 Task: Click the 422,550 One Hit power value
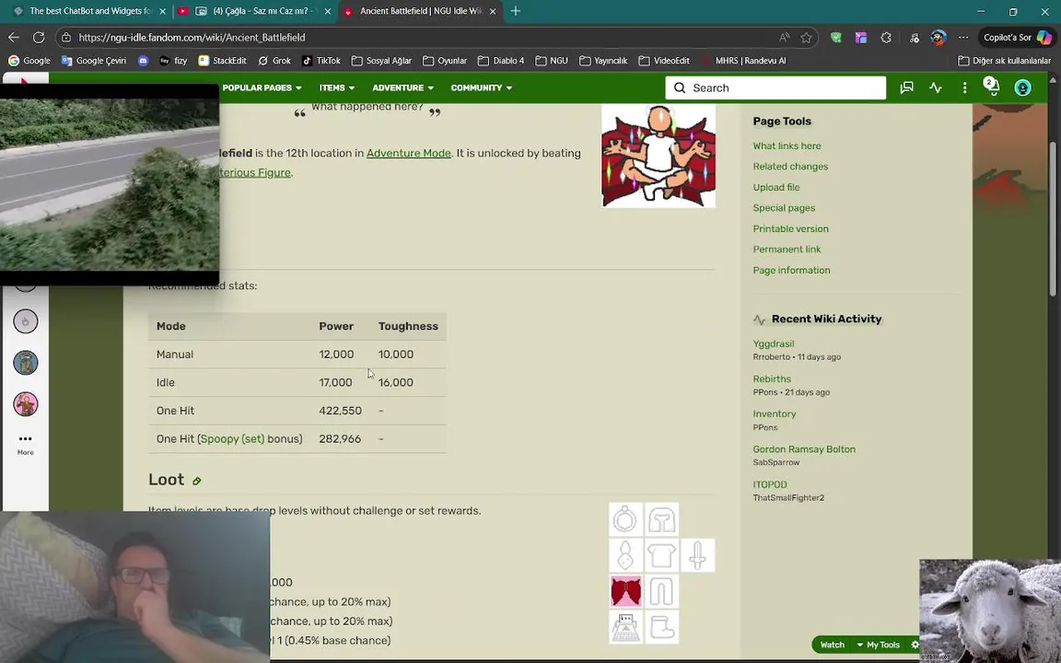click(341, 412)
